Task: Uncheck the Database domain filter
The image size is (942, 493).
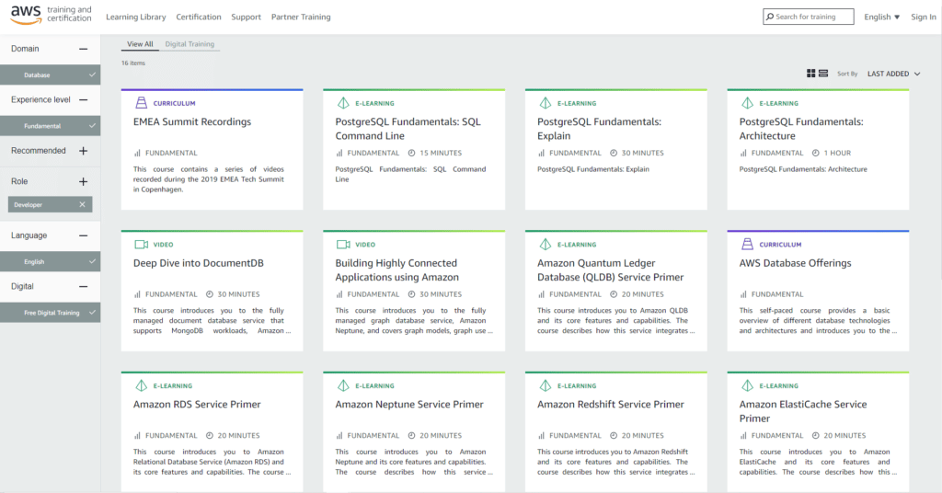Action: pos(92,75)
